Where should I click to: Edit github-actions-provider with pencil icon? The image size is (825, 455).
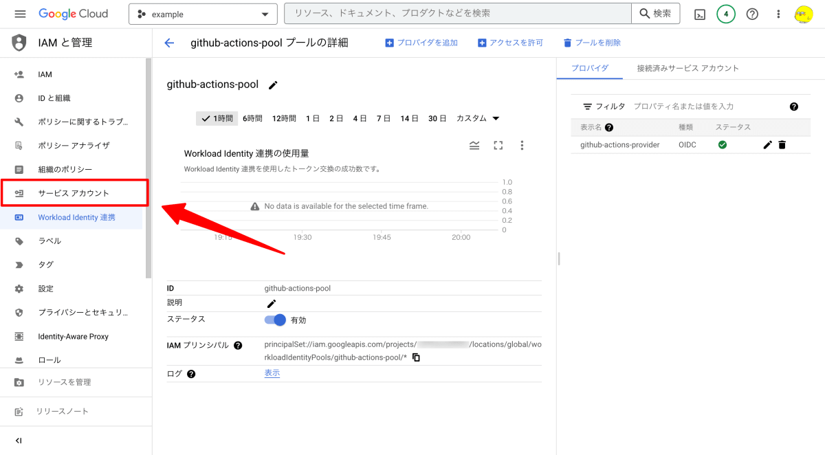click(x=768, y=145)
